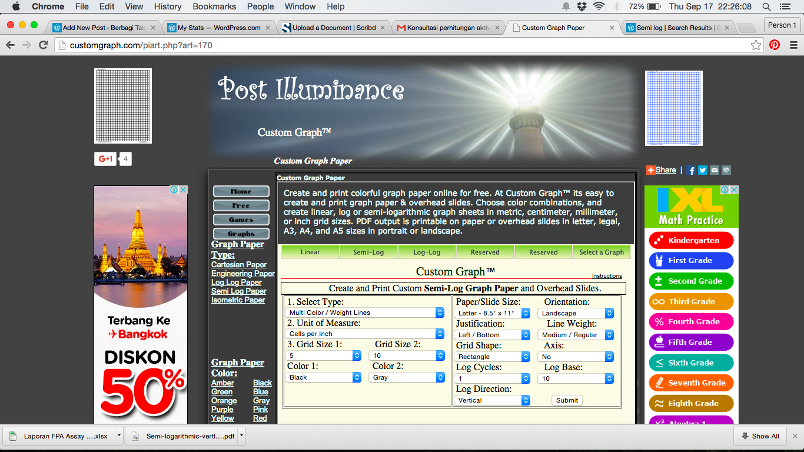The height and width of the screenshot is (452, 804).
Task: Click the Submit button
Action: [567, 400]
